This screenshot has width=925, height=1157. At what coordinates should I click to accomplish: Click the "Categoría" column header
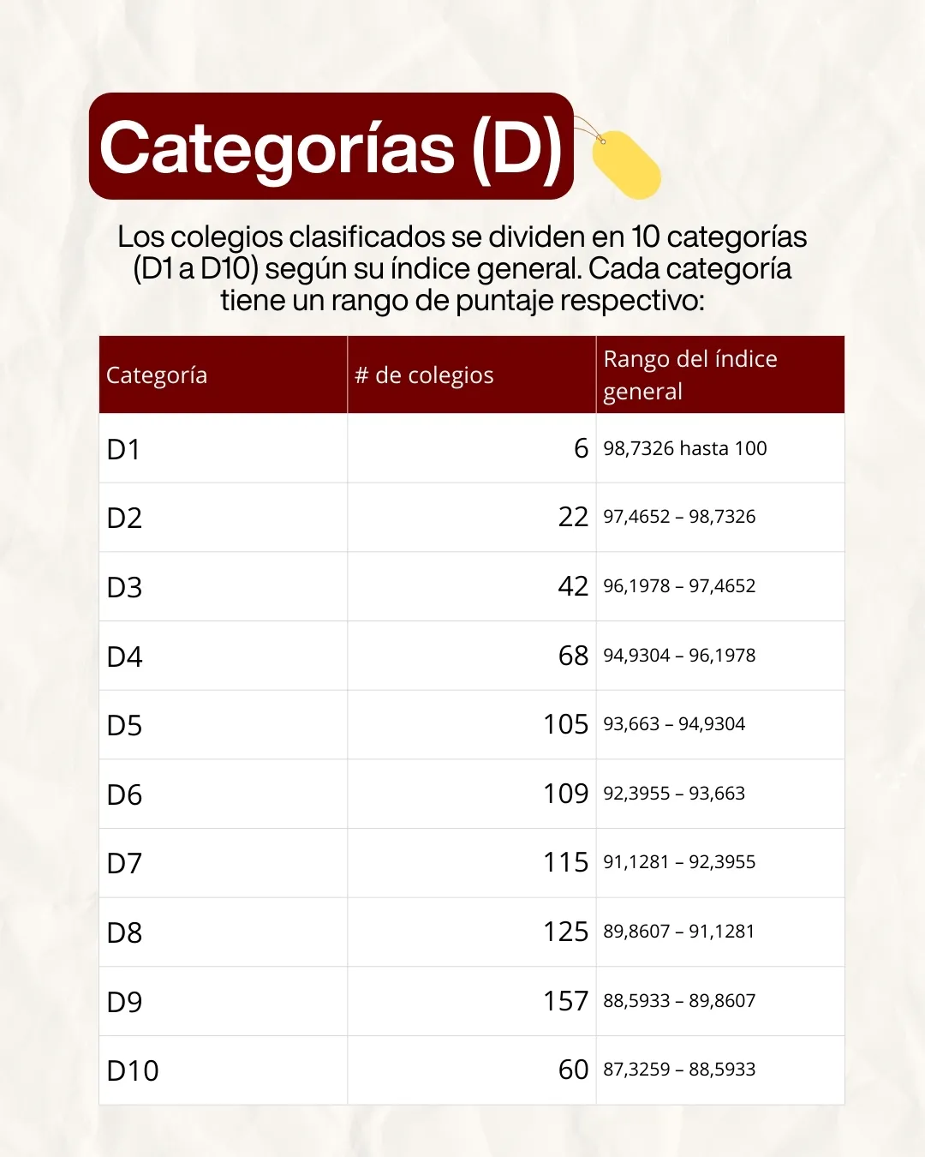pos(157,375)
